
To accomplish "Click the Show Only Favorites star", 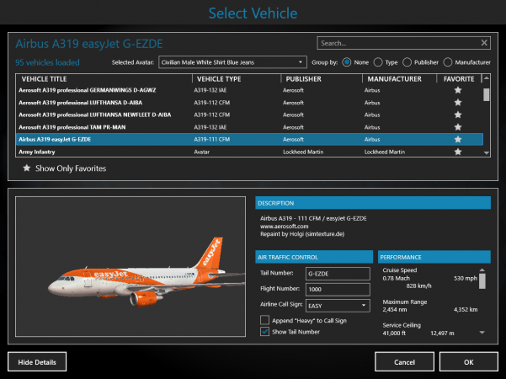I will click(27, 168).
